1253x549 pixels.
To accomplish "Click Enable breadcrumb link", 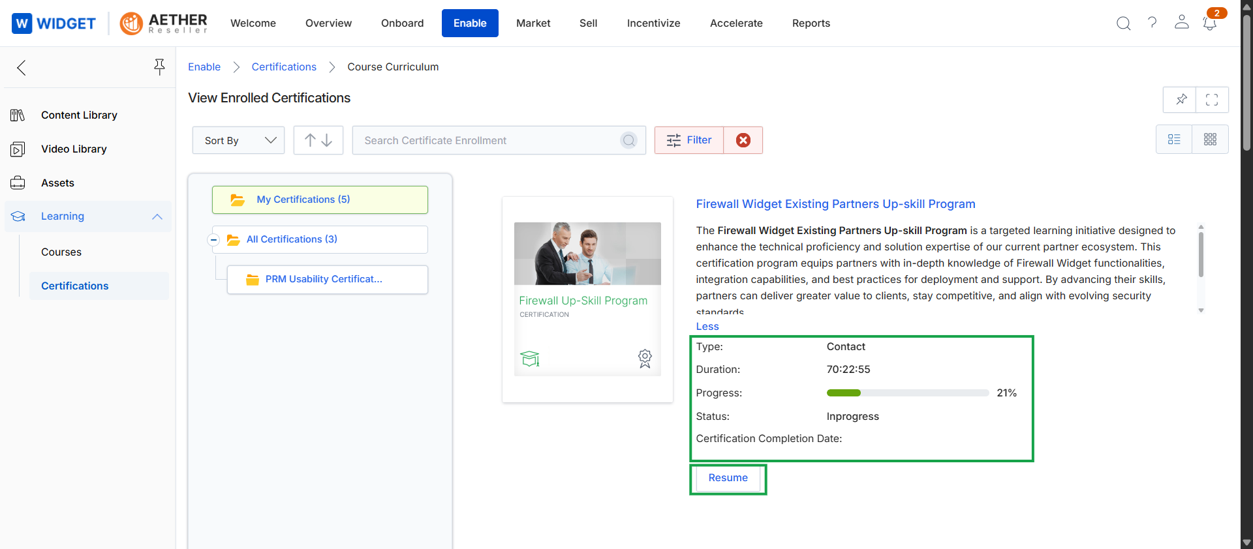I will click(204, 67).
